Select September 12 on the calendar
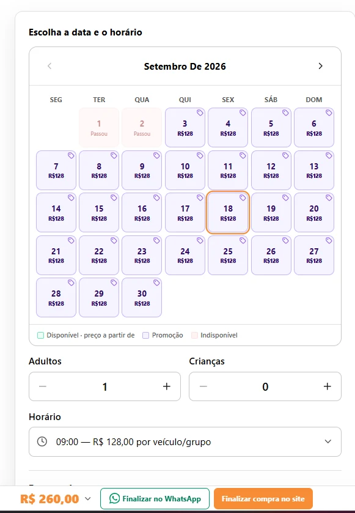 tap(271, 170)
